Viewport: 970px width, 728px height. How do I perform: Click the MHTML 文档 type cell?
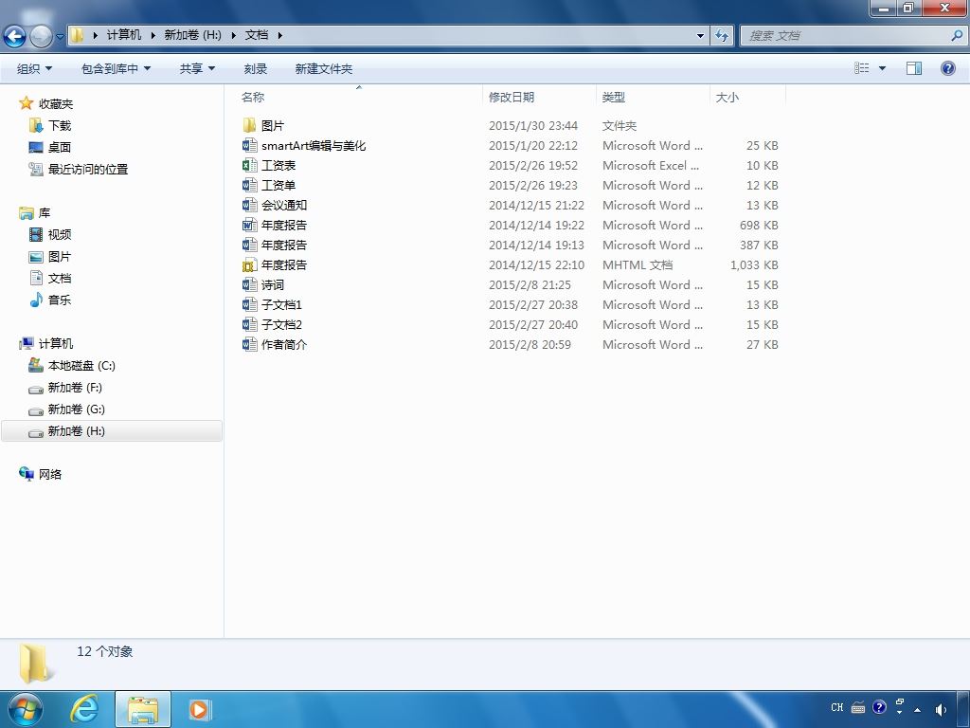tap(638, 265)
